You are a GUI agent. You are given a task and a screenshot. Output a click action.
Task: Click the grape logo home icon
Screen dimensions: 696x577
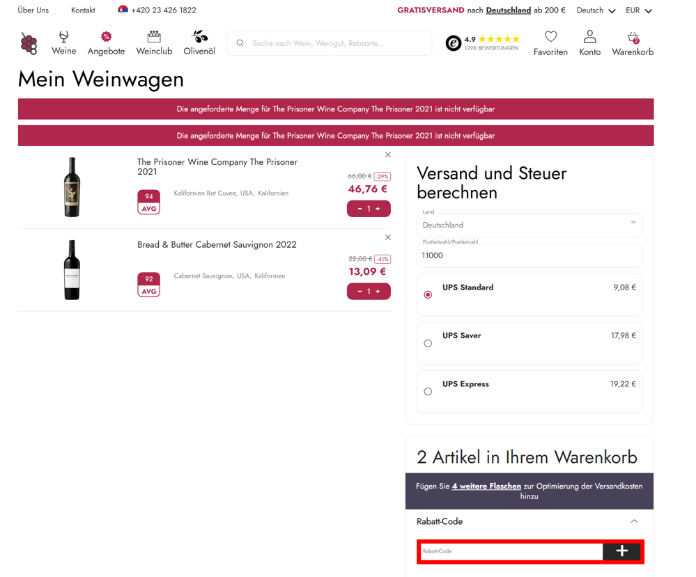coord(29,43)
